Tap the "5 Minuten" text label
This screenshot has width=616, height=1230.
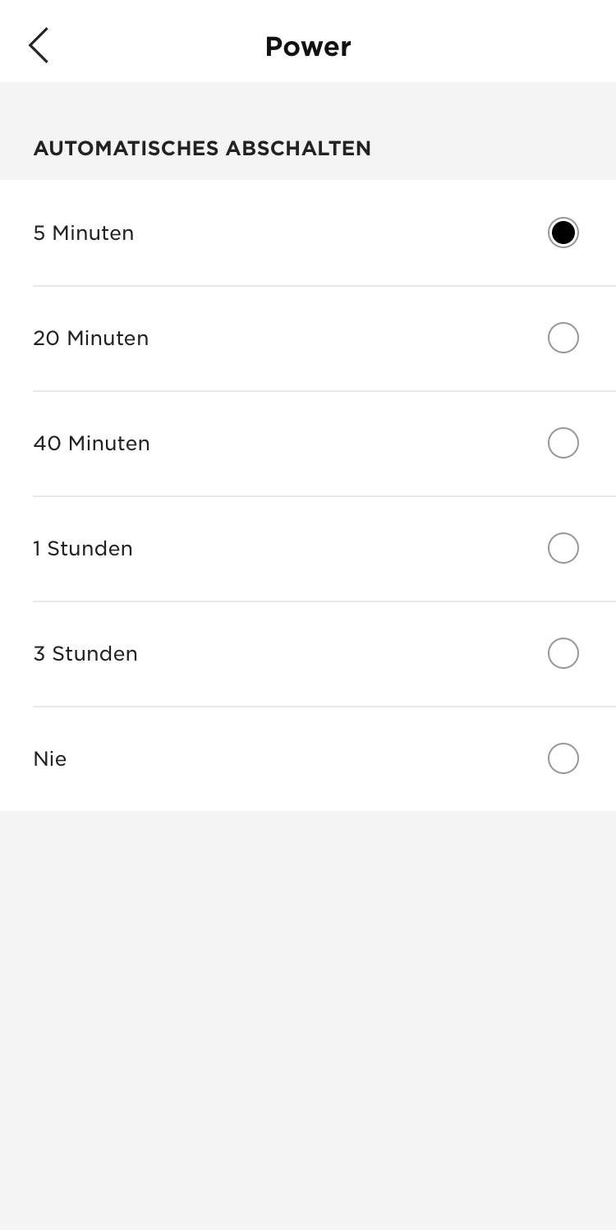click(x=84, y=233)
